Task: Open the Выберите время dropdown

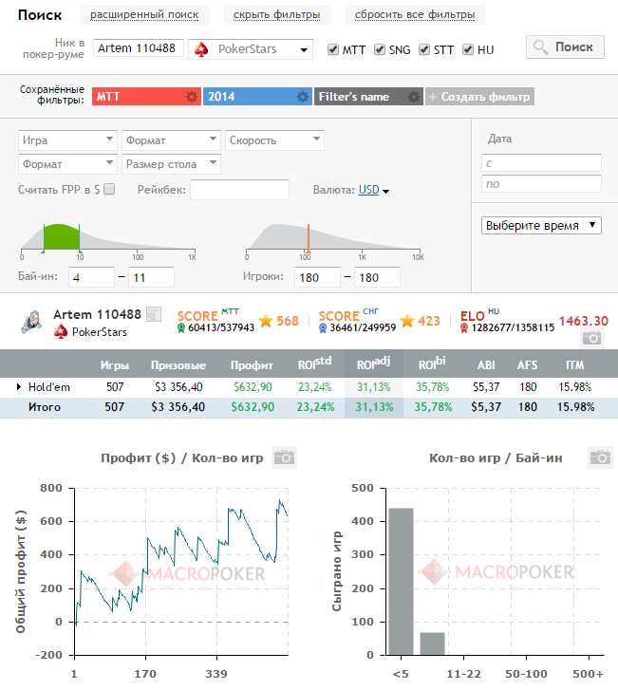Action: [541, 225]
